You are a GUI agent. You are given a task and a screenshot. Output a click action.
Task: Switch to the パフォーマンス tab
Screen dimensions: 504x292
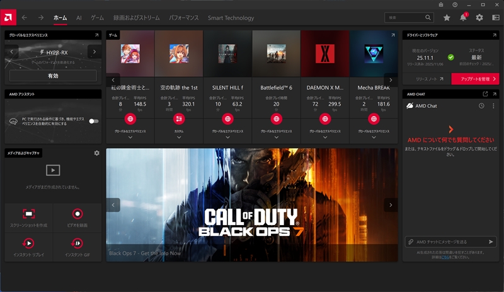coord(185,18)
